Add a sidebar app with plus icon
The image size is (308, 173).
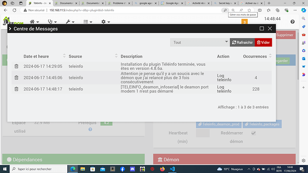[304, 87]
